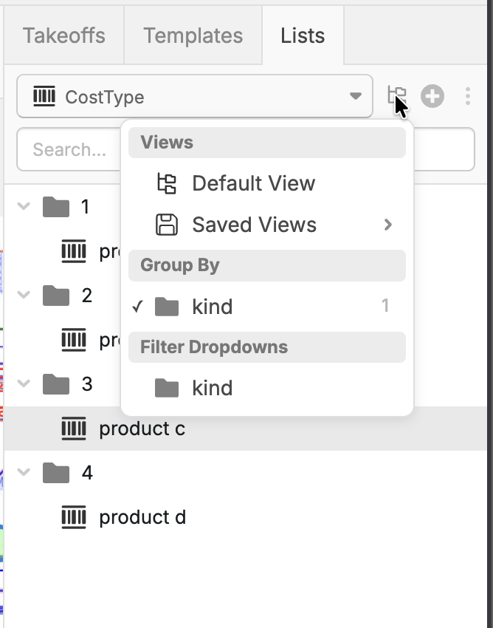Click the view options tree icon
This screenshot has height=628, width=493.
(396, 96)
